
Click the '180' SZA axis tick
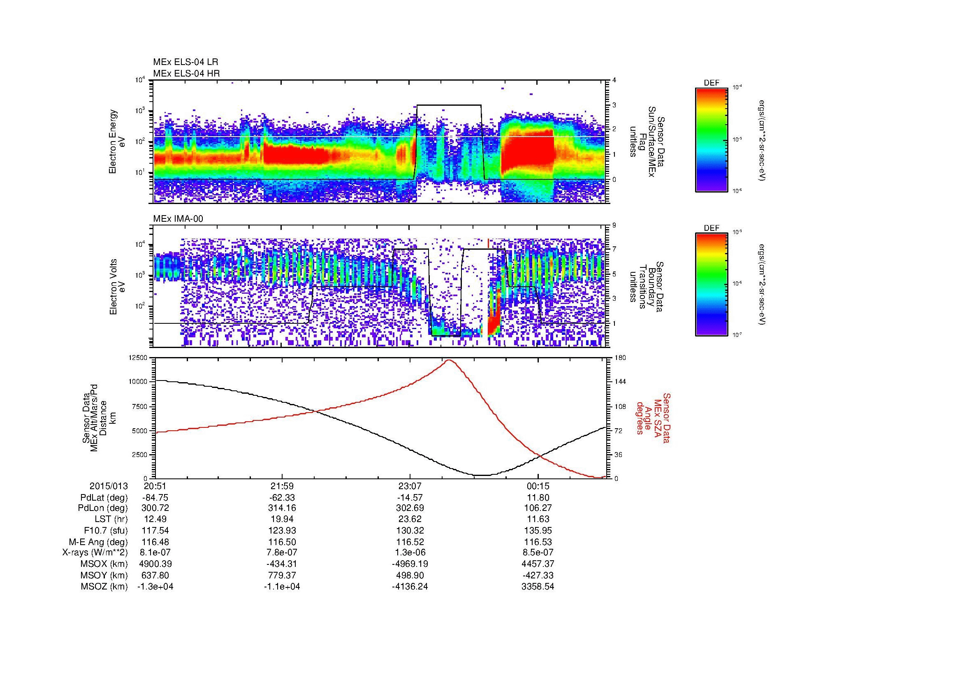(620, 358)
